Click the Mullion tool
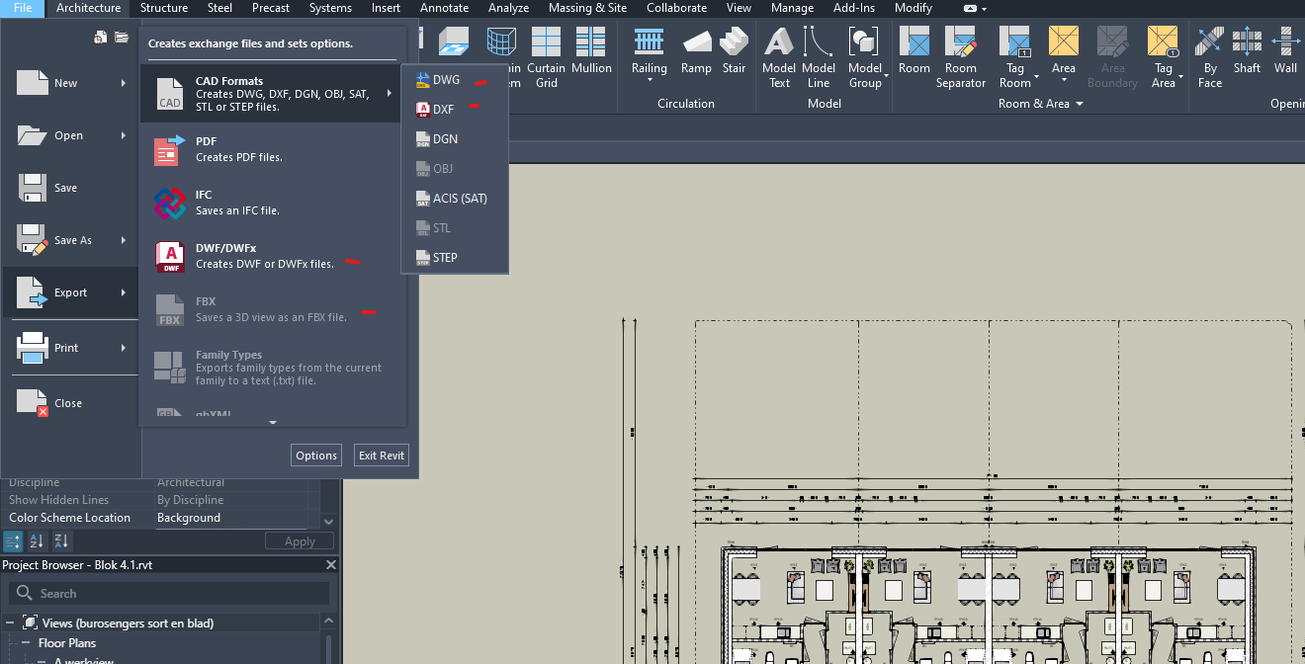The image size is (1305, 664). pos(591,54)
